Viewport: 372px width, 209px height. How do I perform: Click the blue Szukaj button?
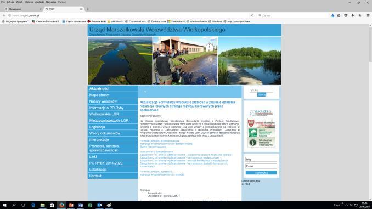tap(262, 95)
